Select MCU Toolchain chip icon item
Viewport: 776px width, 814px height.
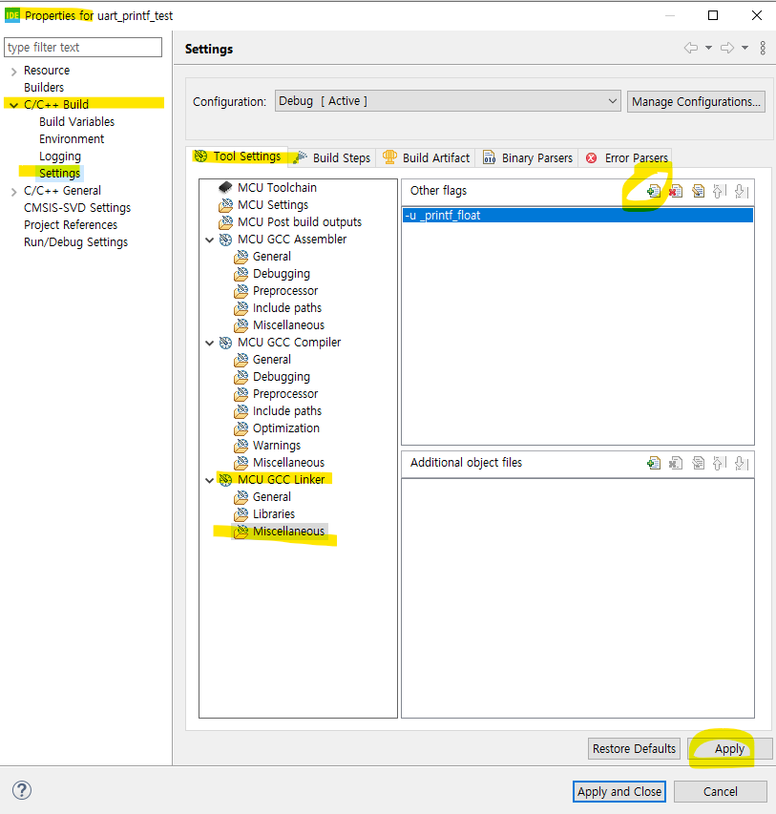pos(267,187)
